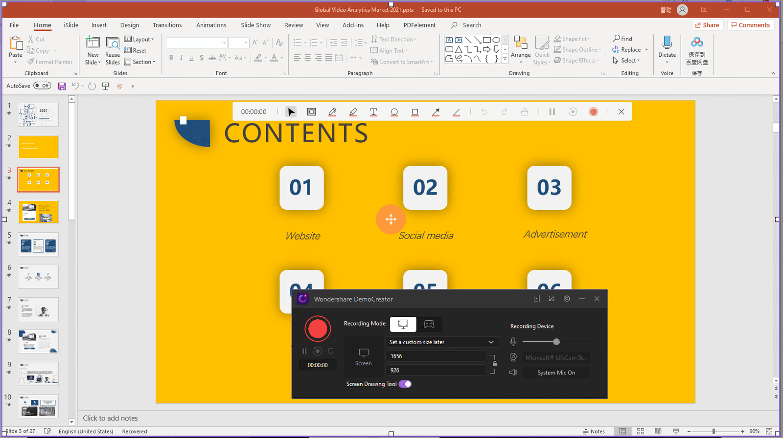
Task: Toggle the Screen Drawing Tool switch
Action: pyautogui.click(x=405, y=384)
